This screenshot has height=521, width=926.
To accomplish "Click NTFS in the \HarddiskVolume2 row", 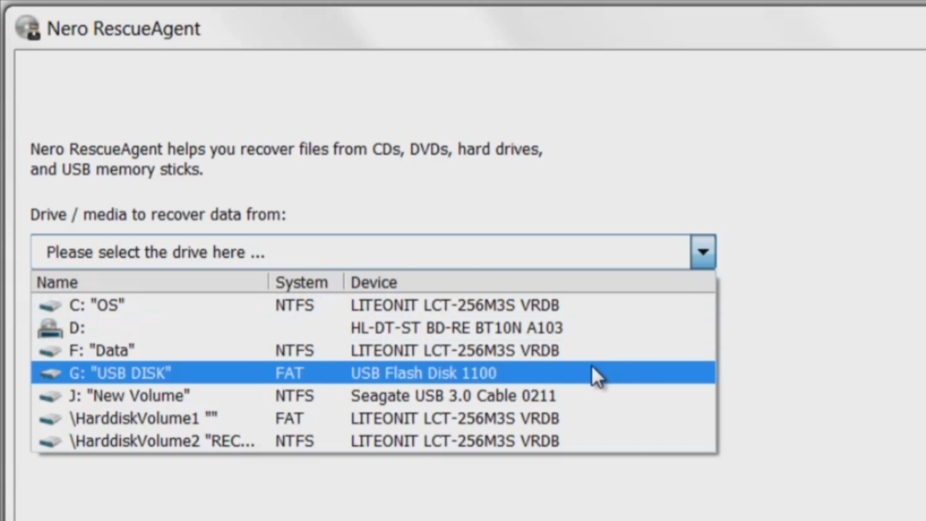I will click(x=294, y=441).
